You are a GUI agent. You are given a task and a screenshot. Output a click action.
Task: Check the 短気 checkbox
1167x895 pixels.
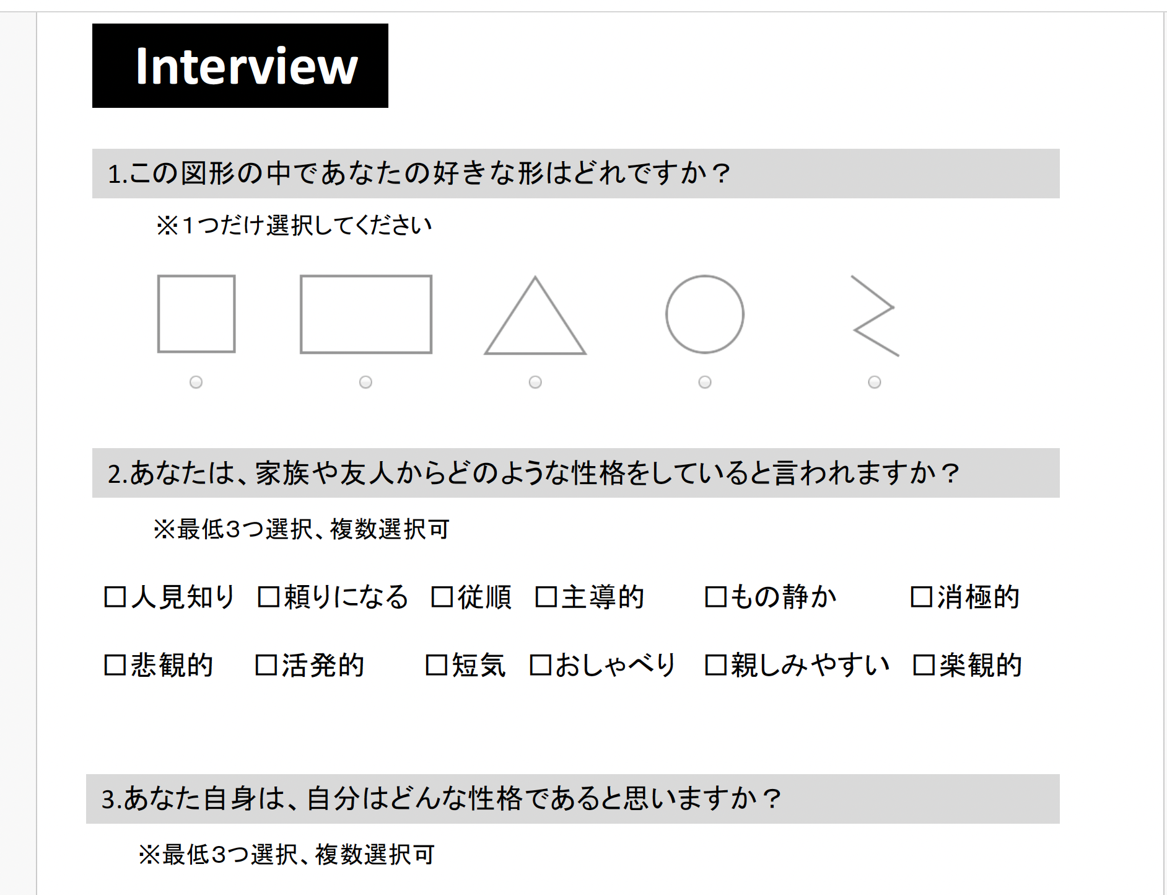tap(437, 665)
